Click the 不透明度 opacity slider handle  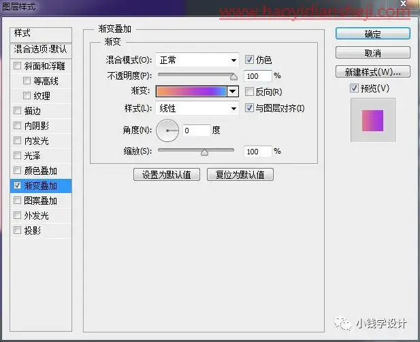[x=233, y=77]
